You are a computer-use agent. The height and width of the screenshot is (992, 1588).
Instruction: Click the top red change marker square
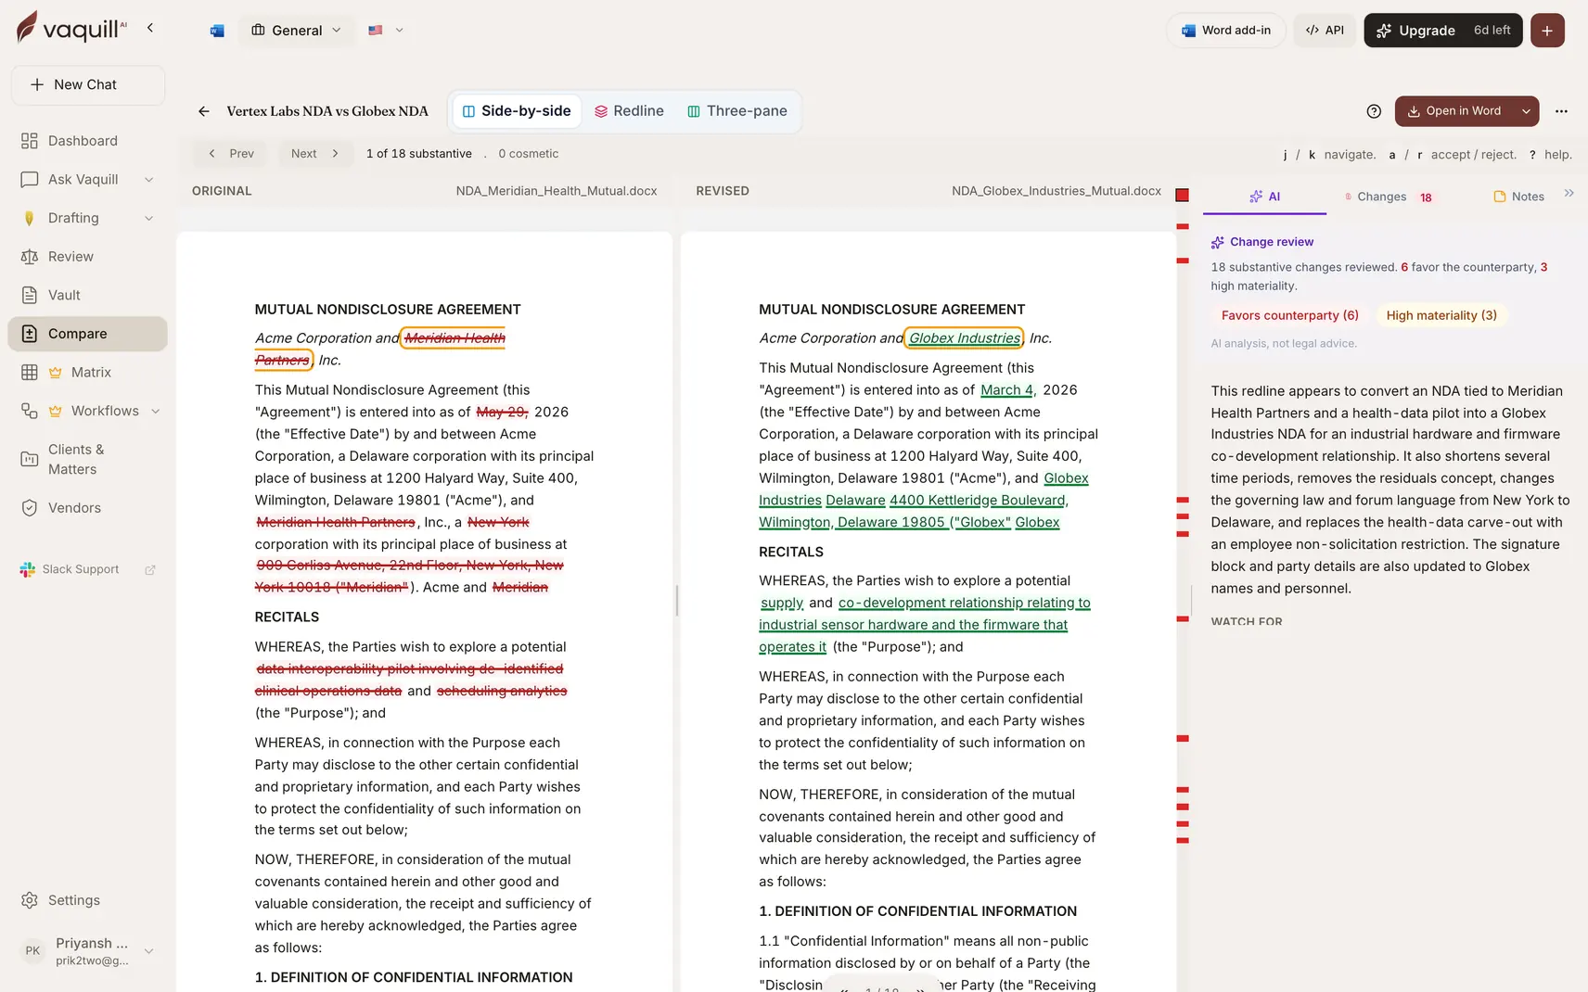1182,196
